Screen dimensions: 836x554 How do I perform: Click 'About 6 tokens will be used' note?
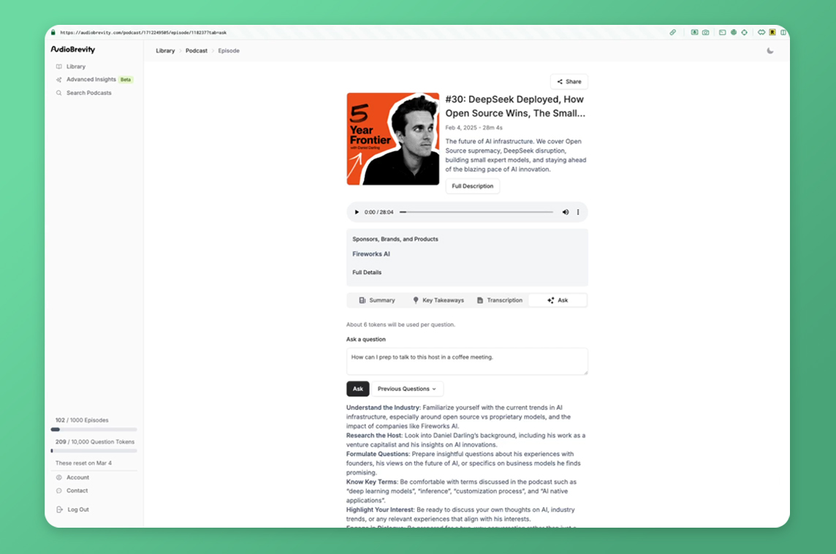401,325
